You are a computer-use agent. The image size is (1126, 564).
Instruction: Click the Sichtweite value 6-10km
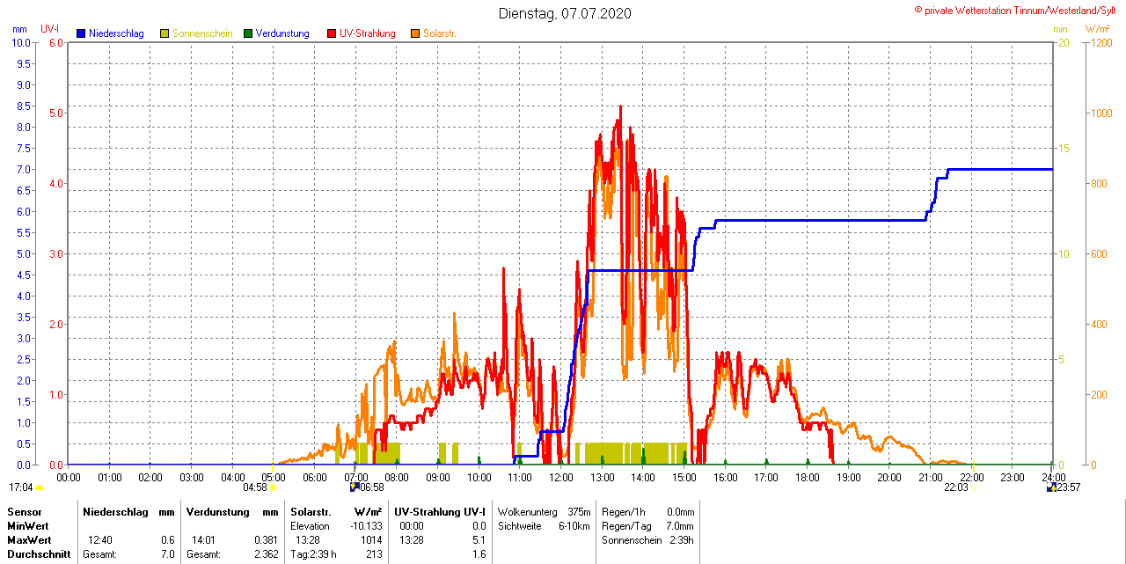574,525
